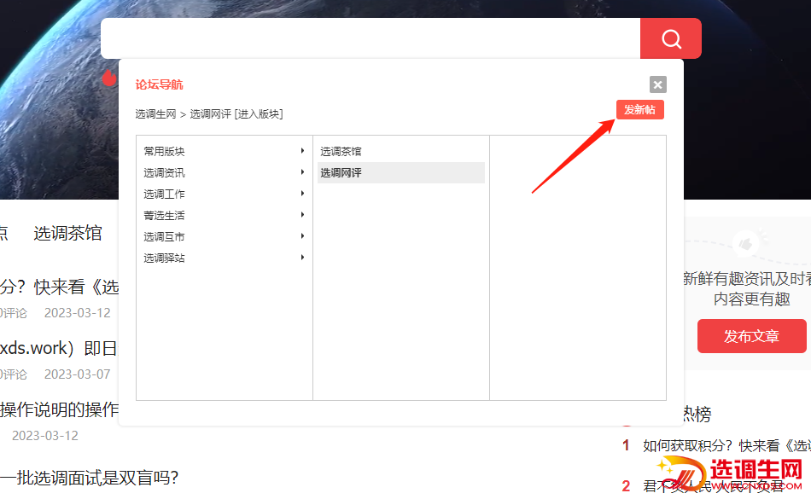Choose the highlighted 选调网评 sub-forum
The image size is (811, 499).
click(x=401, y=172)
